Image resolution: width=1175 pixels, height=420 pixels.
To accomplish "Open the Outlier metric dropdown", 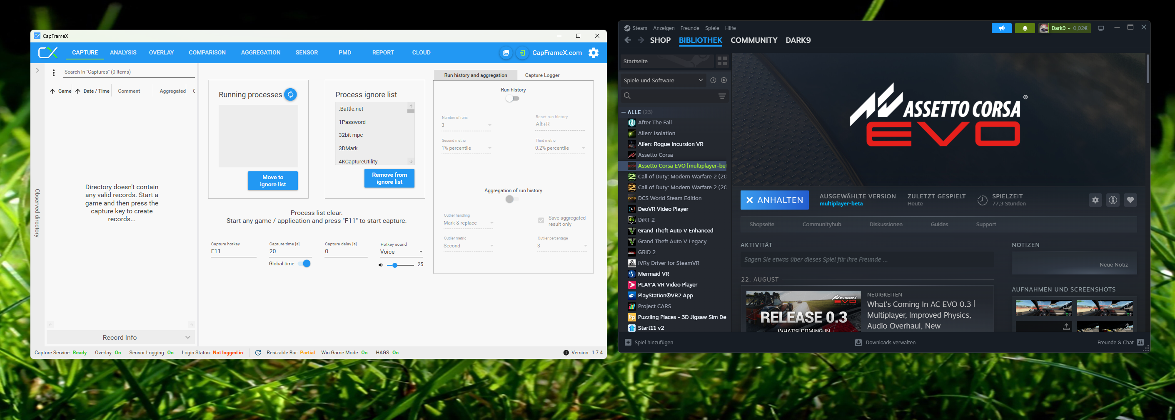I will tap(469, 246).
